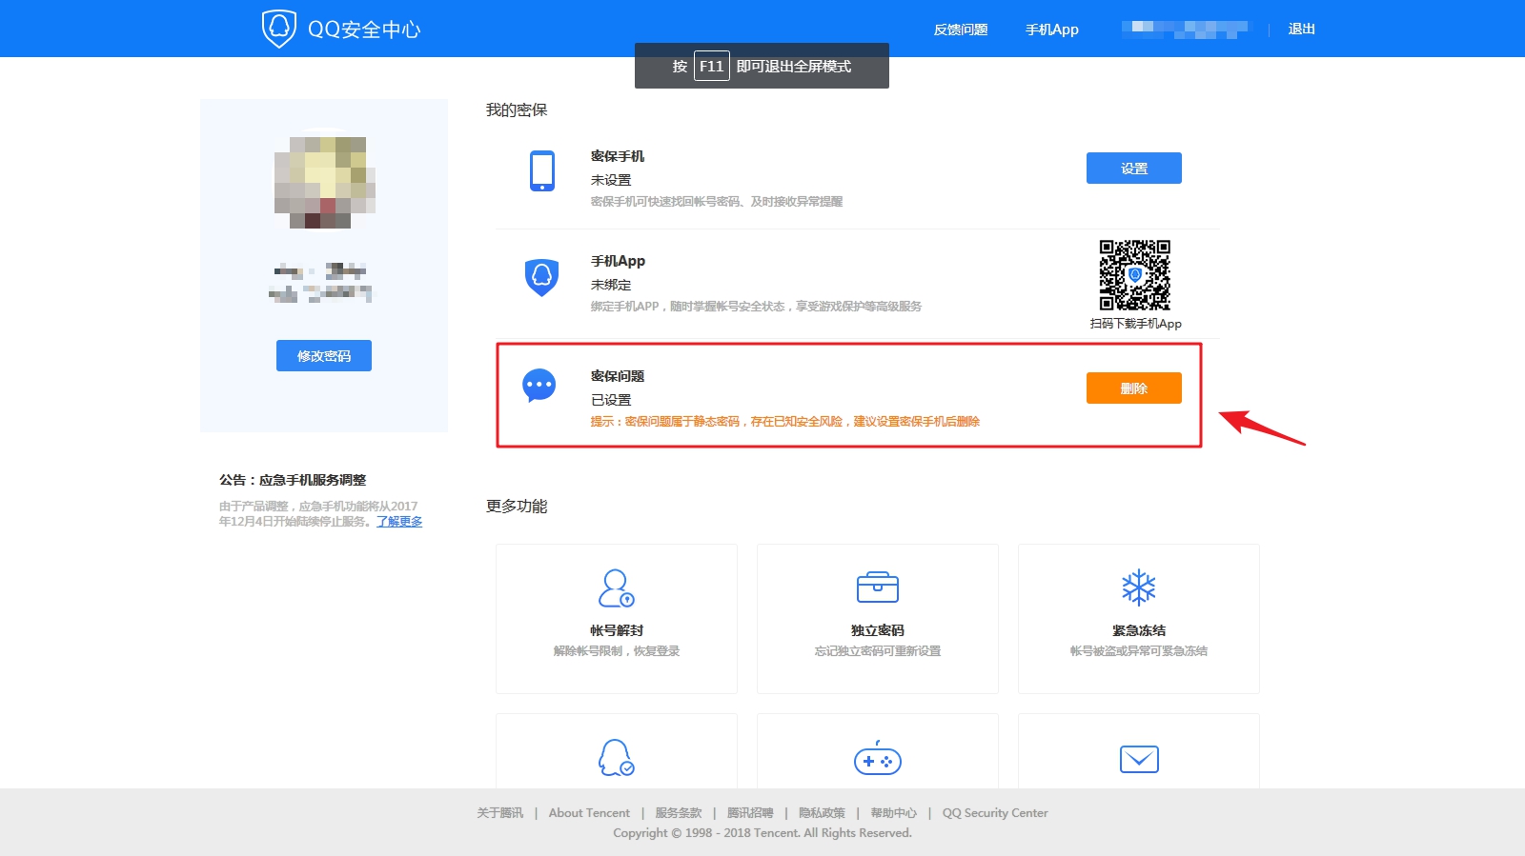Screen dimensions: 1525x856
Task: Click the 手机App shield icon
Action: 541,277
